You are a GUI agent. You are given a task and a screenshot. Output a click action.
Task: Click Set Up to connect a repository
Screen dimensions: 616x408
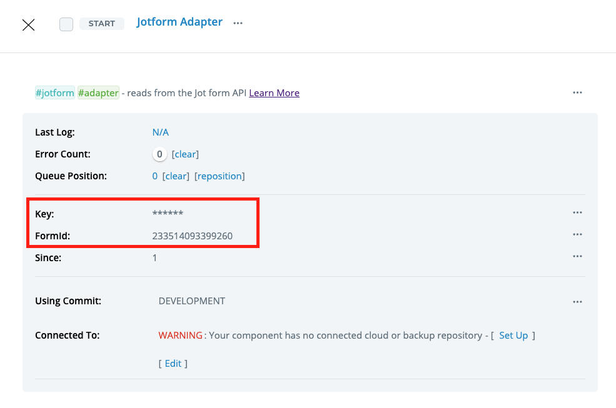(513, 336)
